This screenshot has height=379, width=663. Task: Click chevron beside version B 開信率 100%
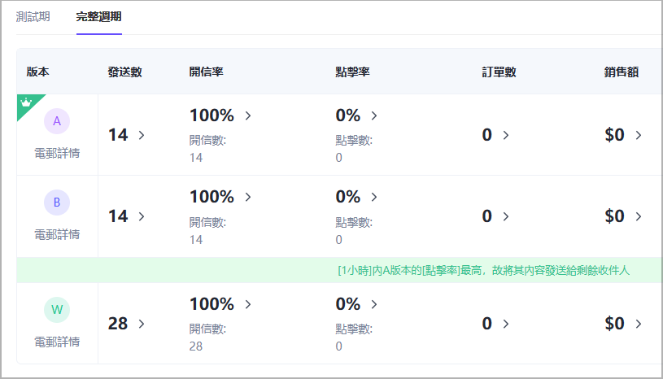click(x=247, y=197)
